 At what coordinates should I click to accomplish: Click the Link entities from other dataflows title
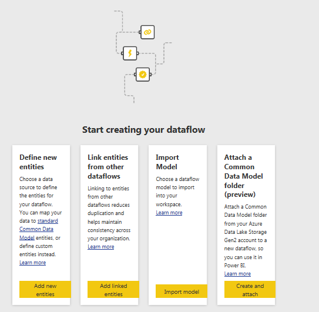click(x=108, y=167)
